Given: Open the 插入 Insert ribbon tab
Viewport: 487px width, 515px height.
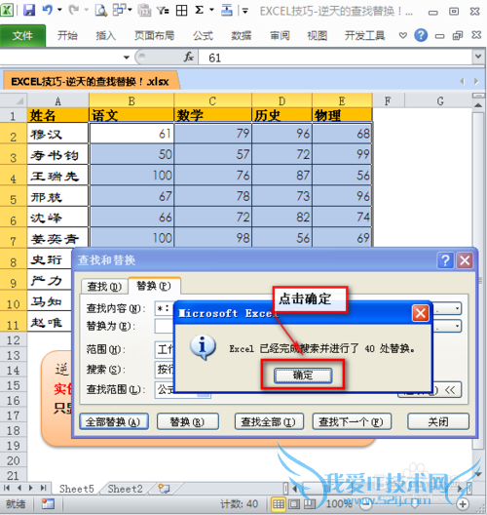Looking at the screenshot, I should 105,35.
